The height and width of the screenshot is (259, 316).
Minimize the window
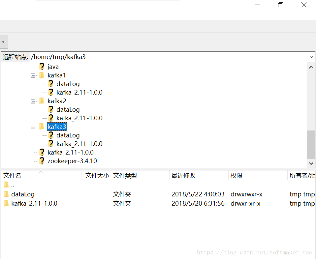point(258,5)
